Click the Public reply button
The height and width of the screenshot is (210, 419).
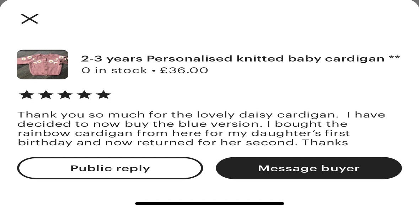pos(110,168)
